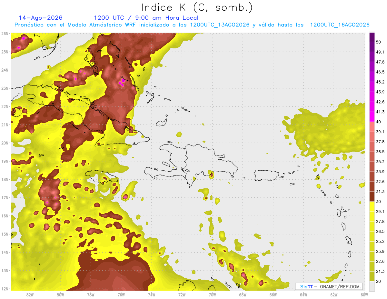The height and width of the screenshot is (299, 387).
Task: Click the 68W longitude label
Action: (x=243, y=294)
